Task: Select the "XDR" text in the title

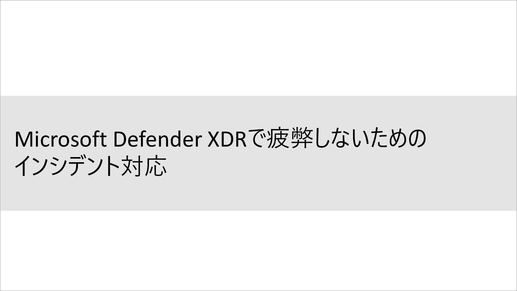Action: point(227,140)
